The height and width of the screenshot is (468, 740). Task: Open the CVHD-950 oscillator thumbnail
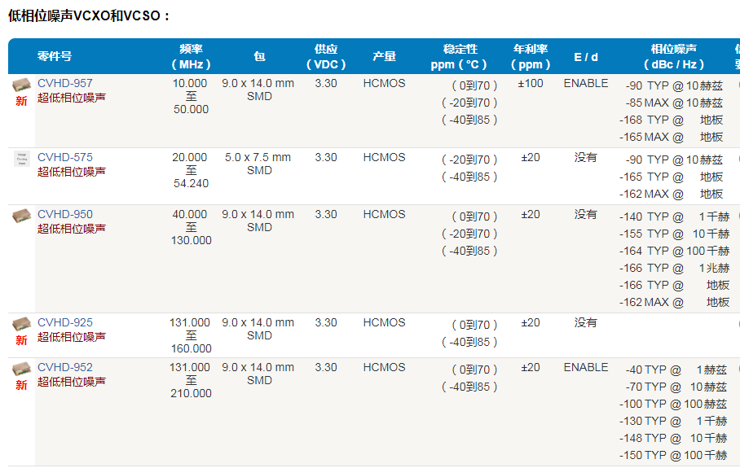21,217
